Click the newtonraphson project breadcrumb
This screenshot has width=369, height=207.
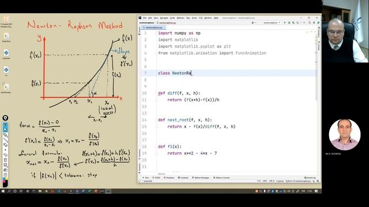click(x=146, y=23)
